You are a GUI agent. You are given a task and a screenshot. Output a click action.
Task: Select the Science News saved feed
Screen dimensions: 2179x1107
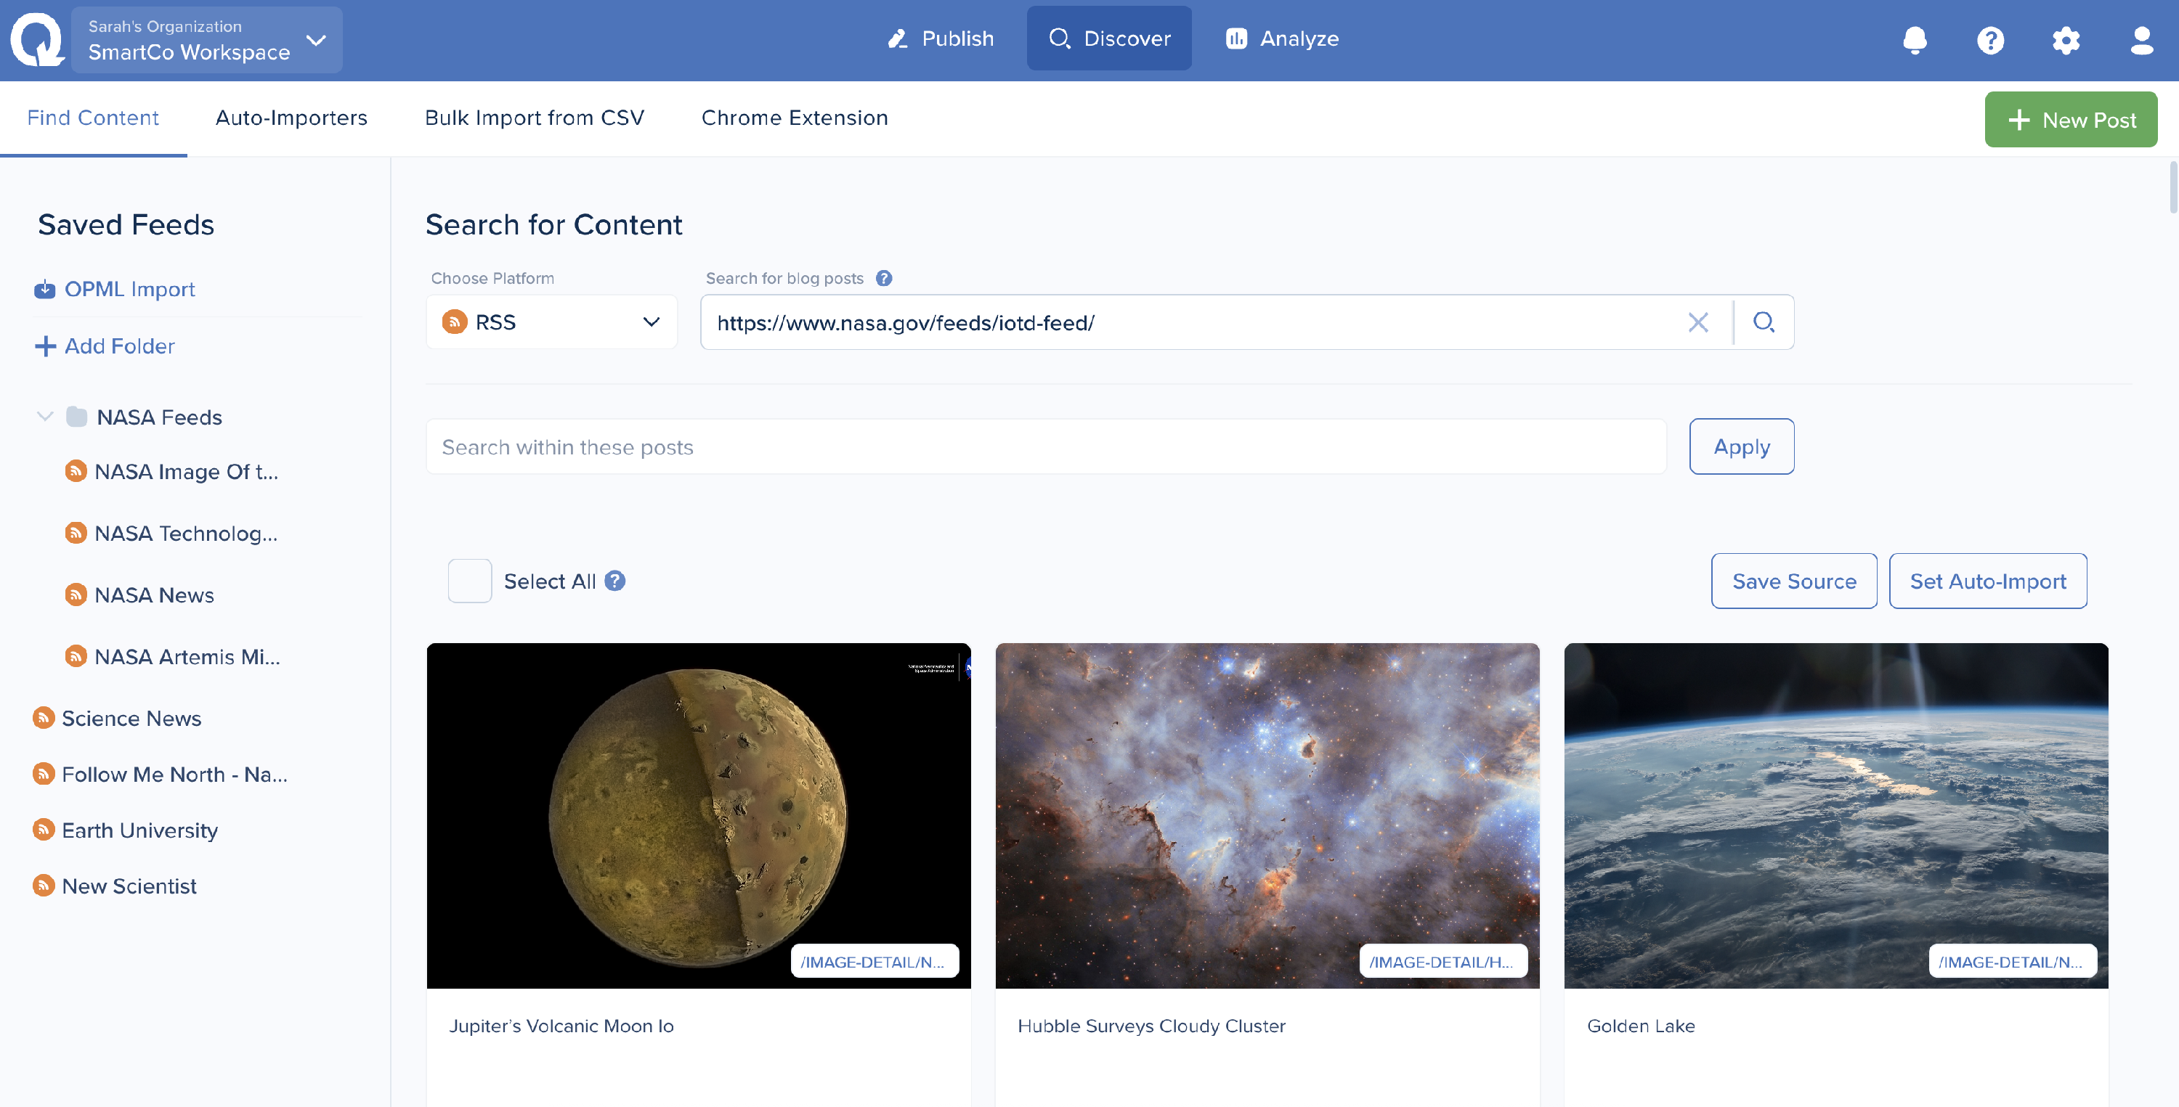coord(131,718)
